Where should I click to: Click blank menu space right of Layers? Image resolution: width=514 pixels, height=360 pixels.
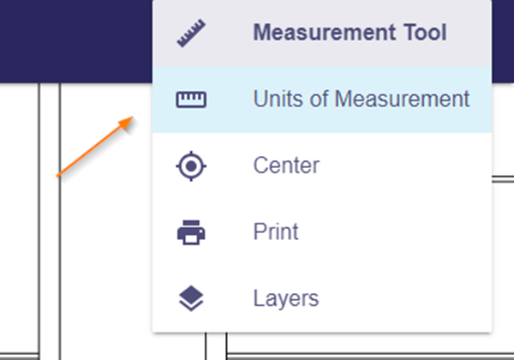[405, 298]
